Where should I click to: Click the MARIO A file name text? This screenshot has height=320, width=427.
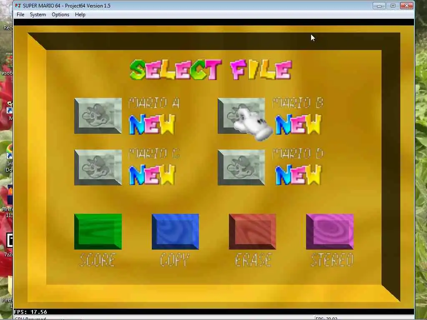(154, 103)
